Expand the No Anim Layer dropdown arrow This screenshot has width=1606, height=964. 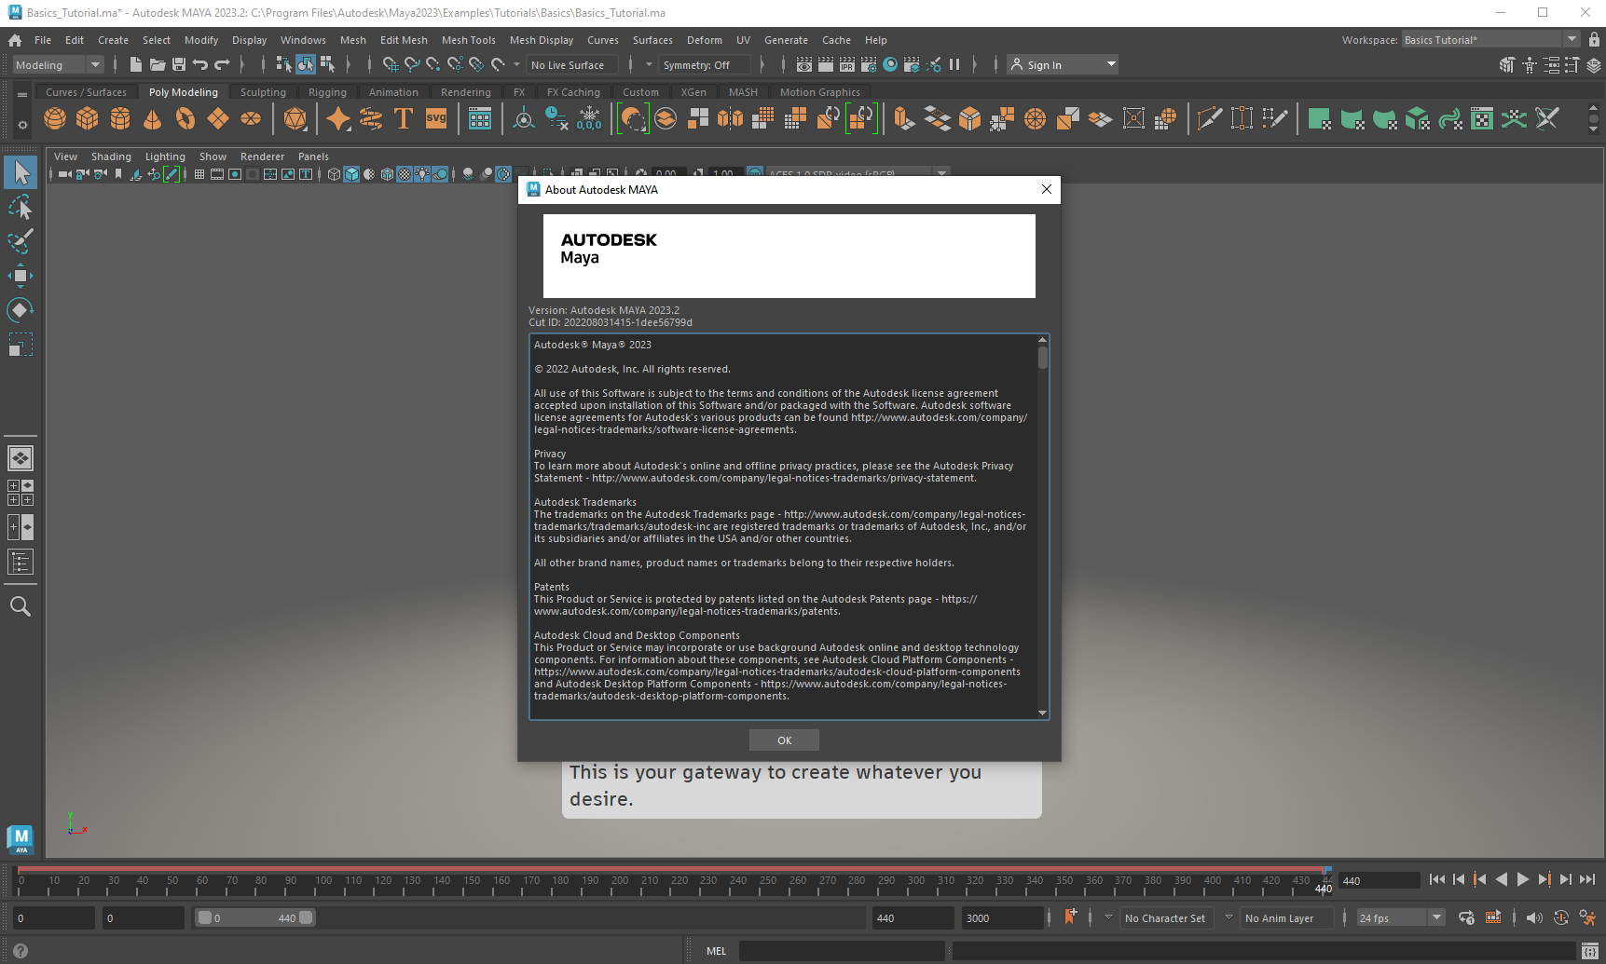(x=1229, y=917)
